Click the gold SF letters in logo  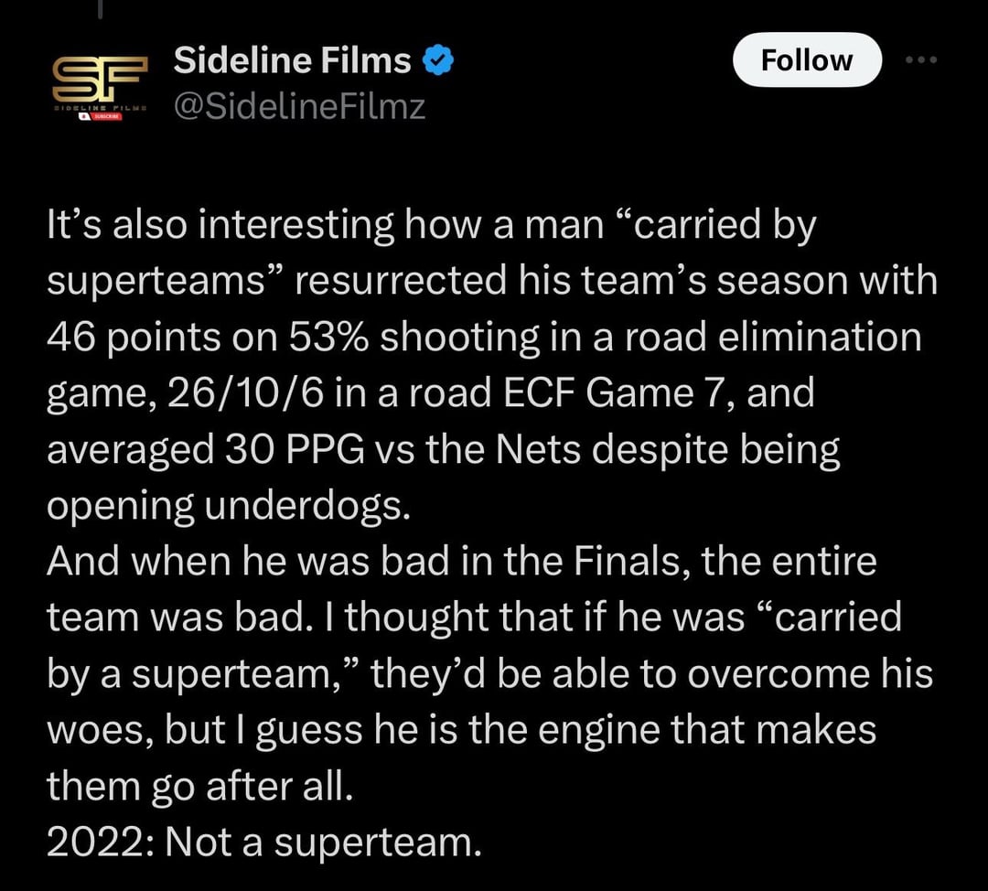(98, 79)
